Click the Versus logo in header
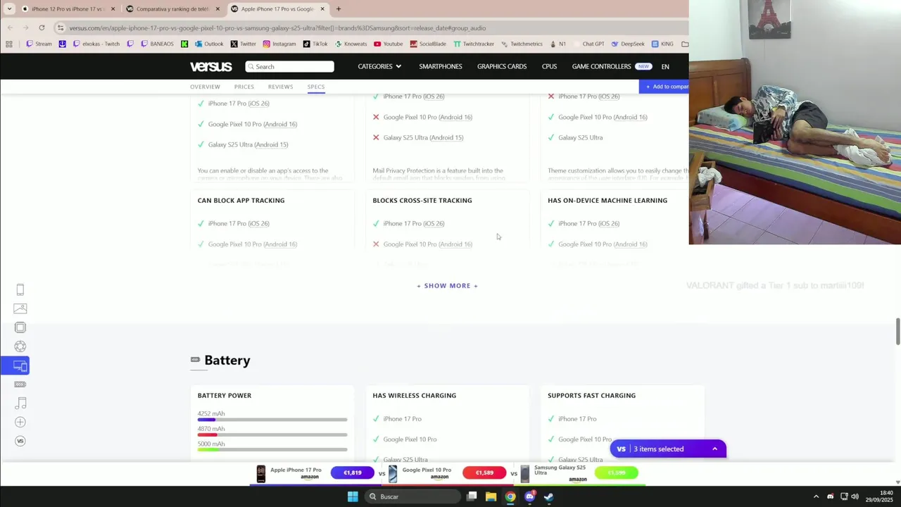The height and width of the screenshot is (507, 901). coord(210,66)
